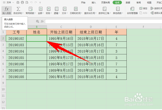This screenshot has height=110, width=162.
Task: Expand the dropdown arrow next to 文件
Action: point(13,2)
